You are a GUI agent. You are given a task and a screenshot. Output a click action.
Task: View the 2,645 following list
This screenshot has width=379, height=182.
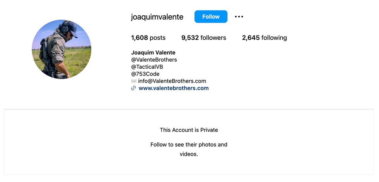point(265,38)
